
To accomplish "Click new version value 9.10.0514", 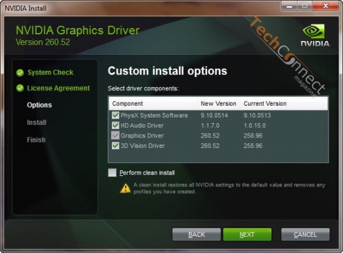I will click(214, 116).
